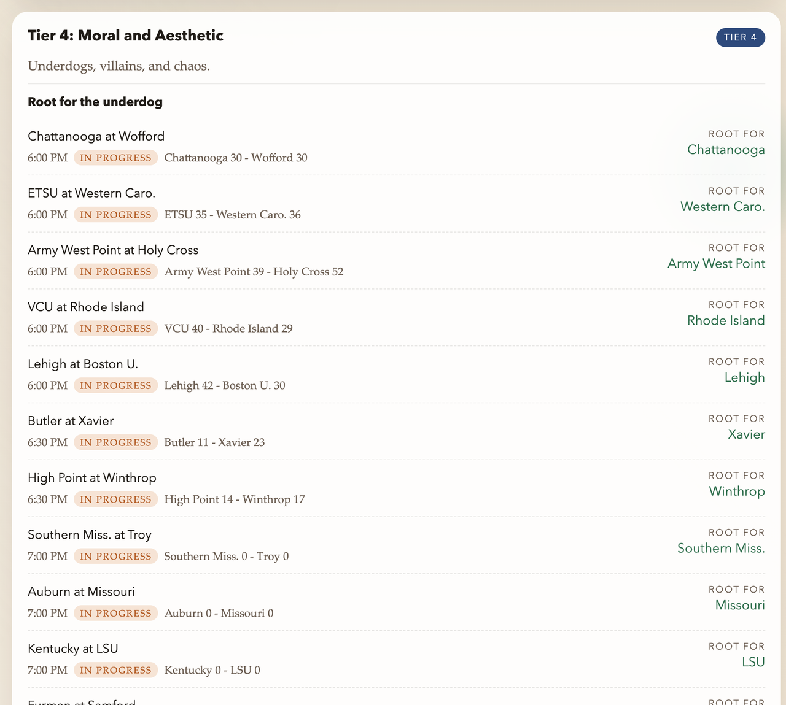Click the score Lehigh 42 - Boston U. 30
The image size is (786, 705).
[225, 386]
